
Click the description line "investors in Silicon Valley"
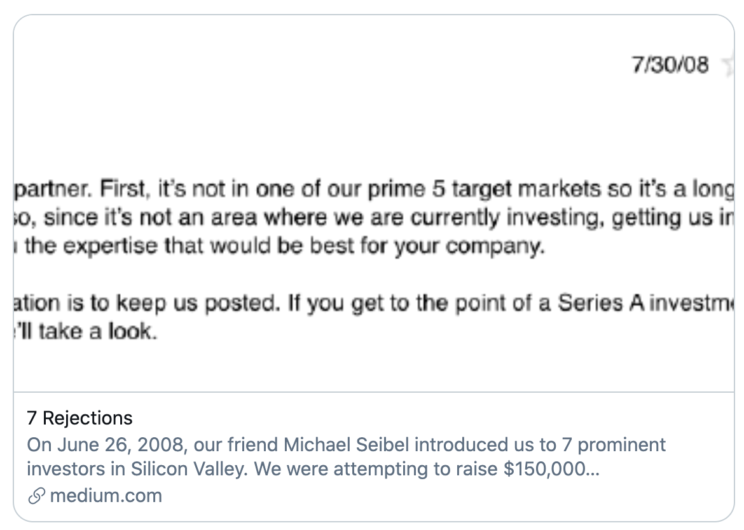[313, 469]
